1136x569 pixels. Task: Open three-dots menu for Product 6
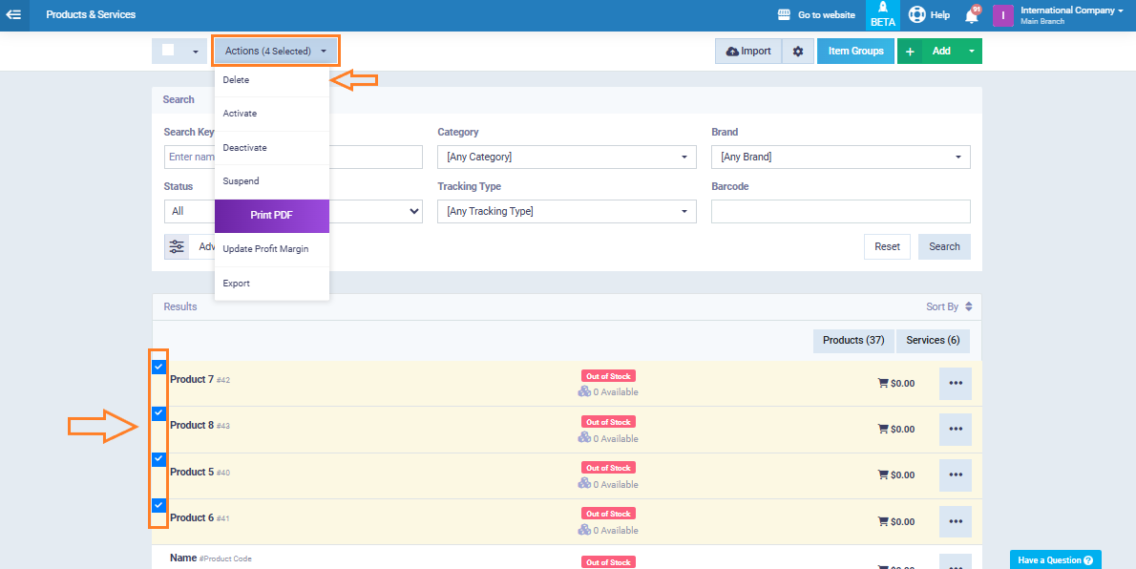pos(955,521)
